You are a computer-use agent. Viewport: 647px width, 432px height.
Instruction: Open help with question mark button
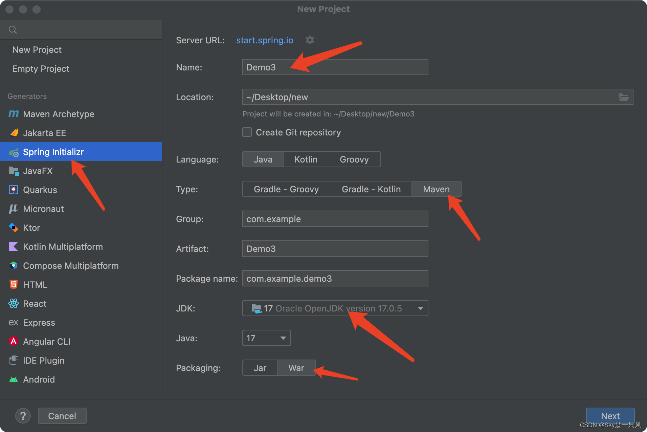point(23,416)
